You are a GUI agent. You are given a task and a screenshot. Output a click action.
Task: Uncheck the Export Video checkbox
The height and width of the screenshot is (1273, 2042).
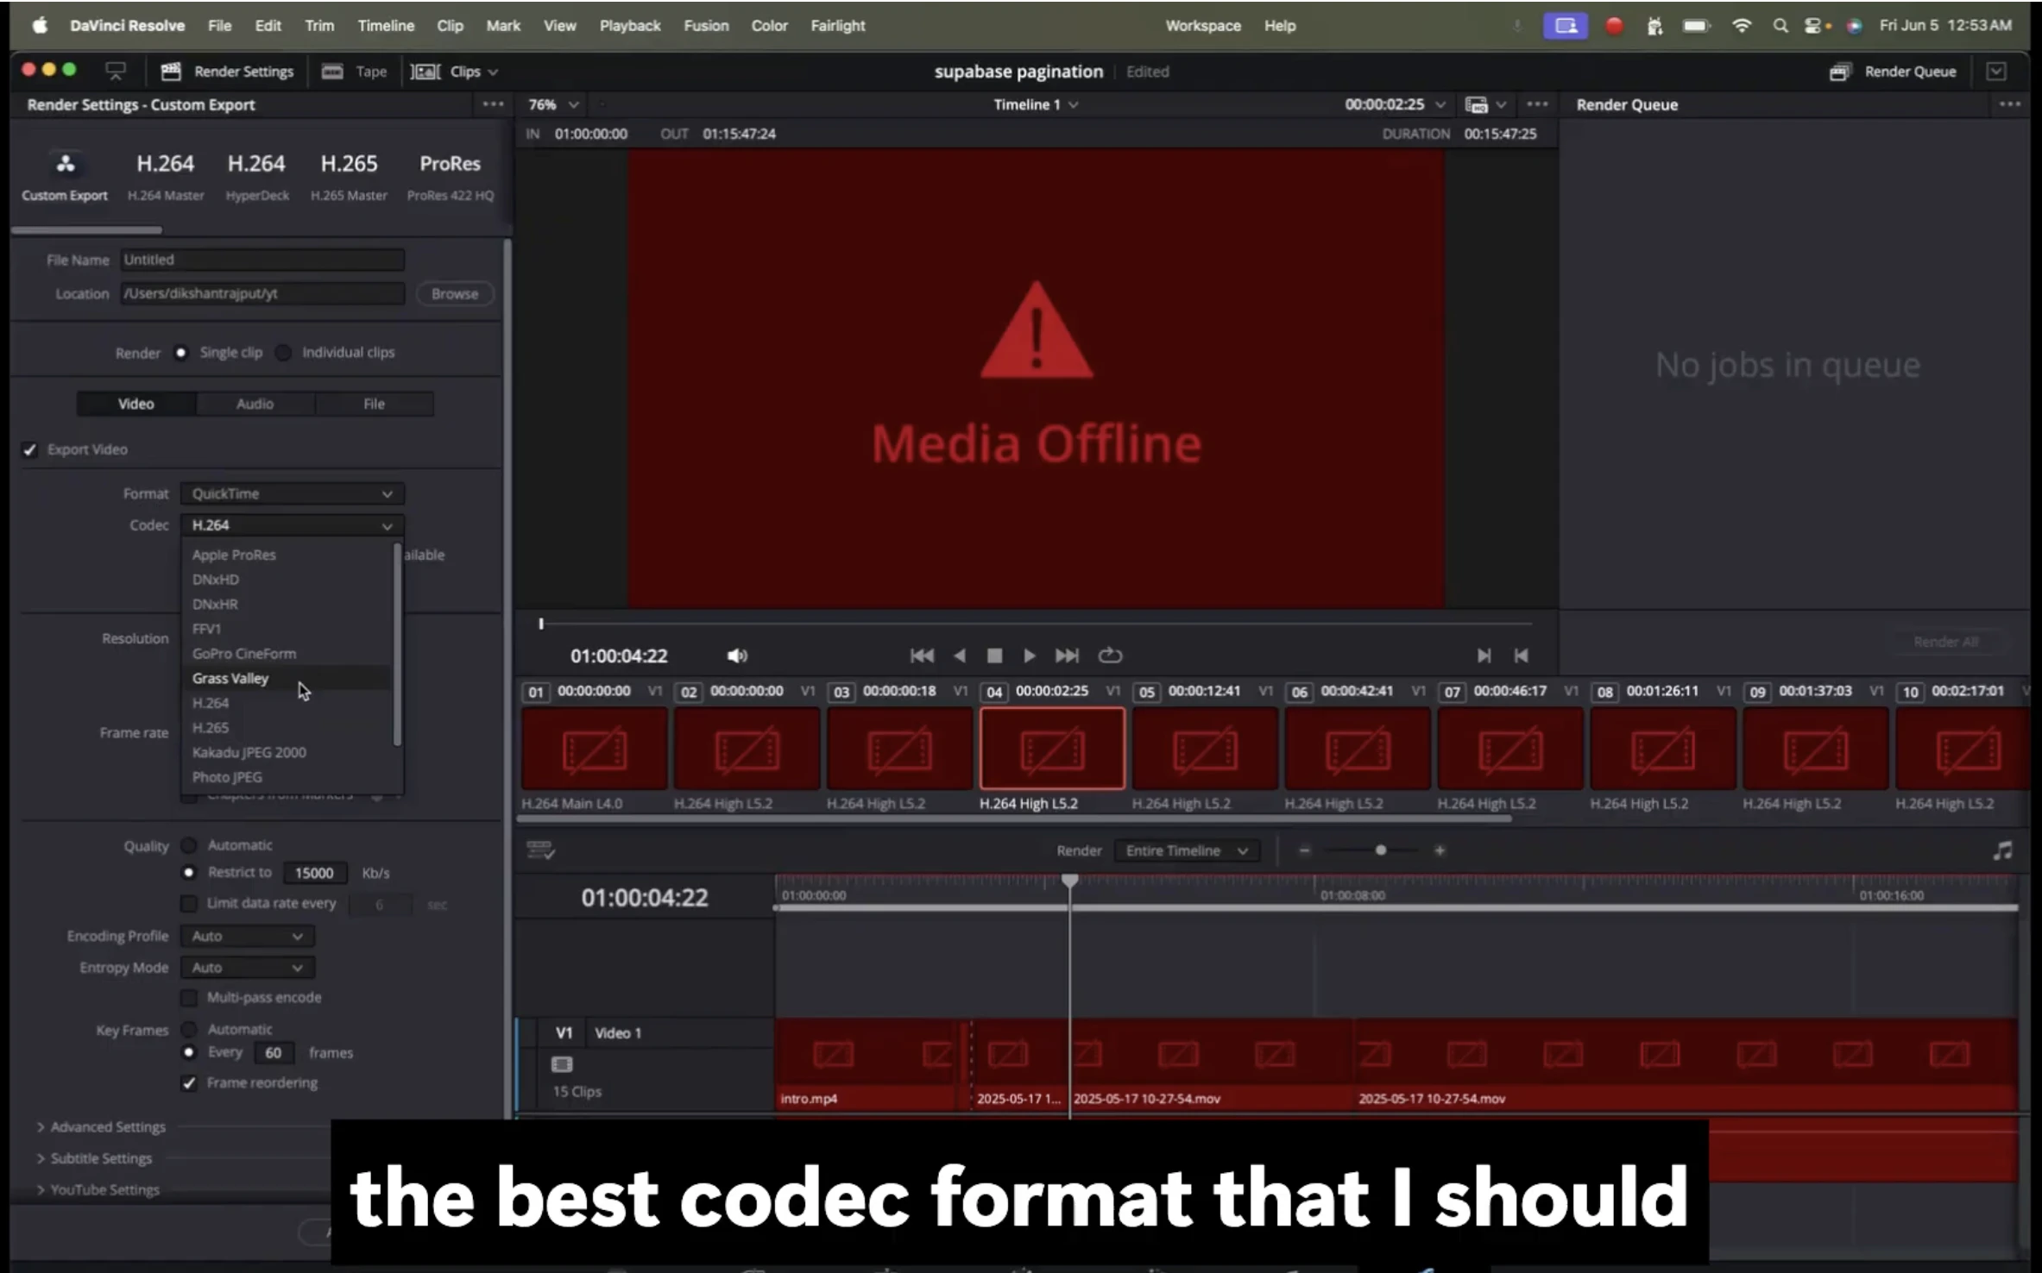[30, 450]
